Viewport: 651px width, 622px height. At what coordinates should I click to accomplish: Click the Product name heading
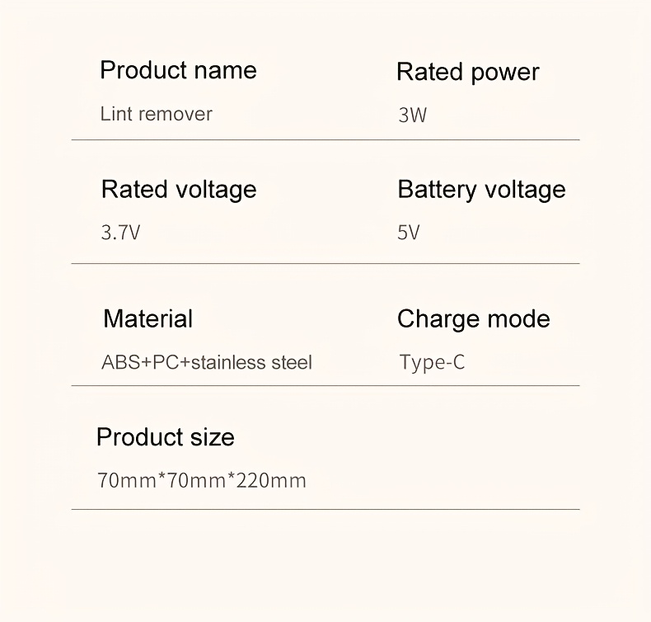click(178, 70)
